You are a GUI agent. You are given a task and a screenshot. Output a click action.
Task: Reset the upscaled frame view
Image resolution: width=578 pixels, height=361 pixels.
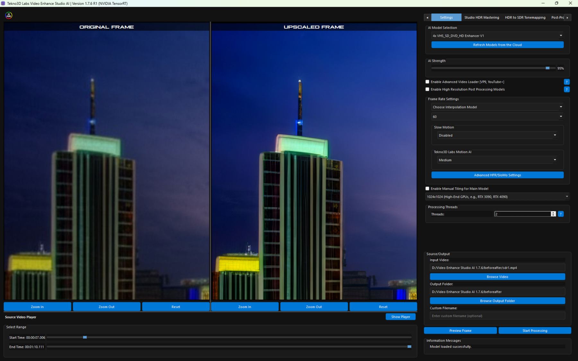[383, 307]
